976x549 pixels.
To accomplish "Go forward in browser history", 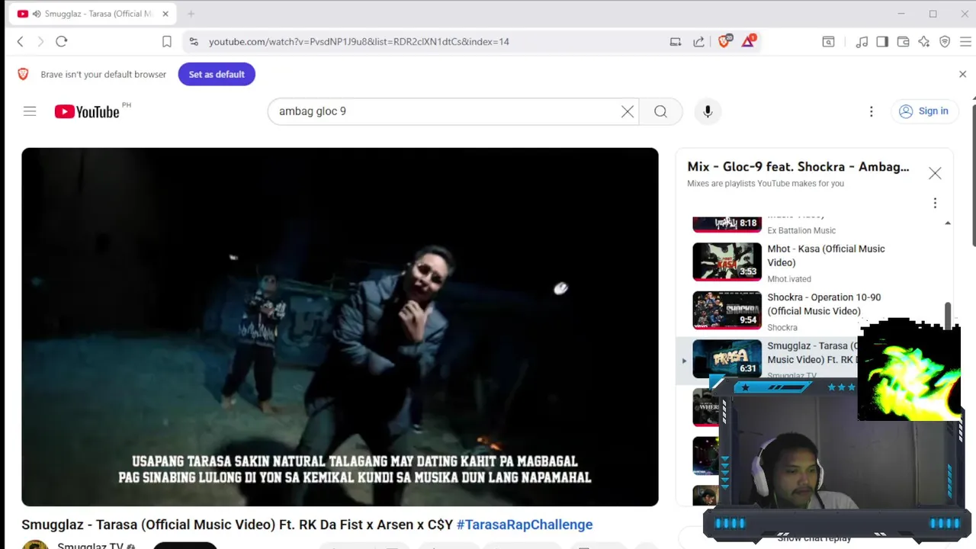I will pyautogui.click(x=40, y=42).
